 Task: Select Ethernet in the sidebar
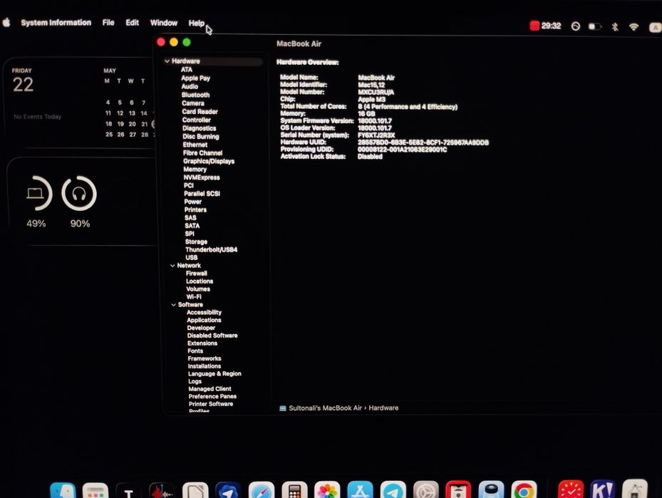pos(195,145)
